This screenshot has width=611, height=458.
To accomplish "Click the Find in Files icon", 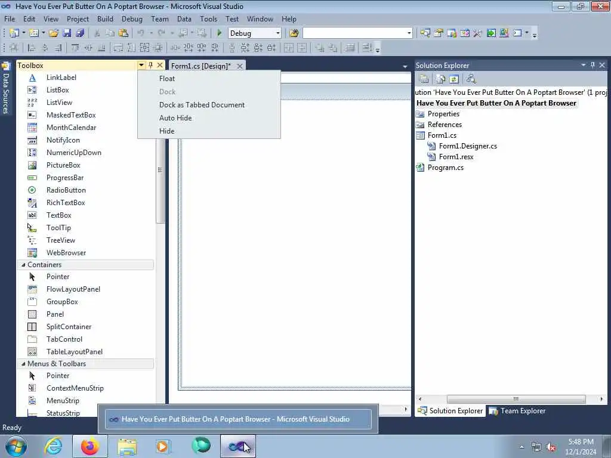I will pyautogui.click(x=294, y=33).
